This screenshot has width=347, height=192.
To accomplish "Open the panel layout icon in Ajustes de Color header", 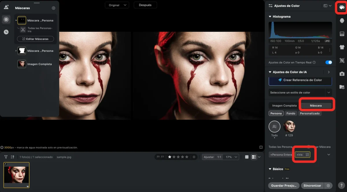I will (x=325, y=6).
